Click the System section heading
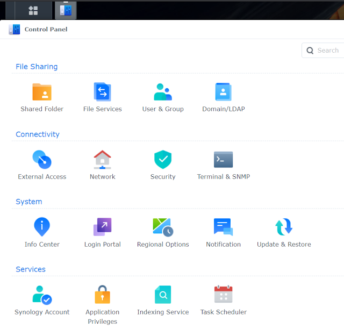This screenshot has height=329, width=344. coord(29,202)
